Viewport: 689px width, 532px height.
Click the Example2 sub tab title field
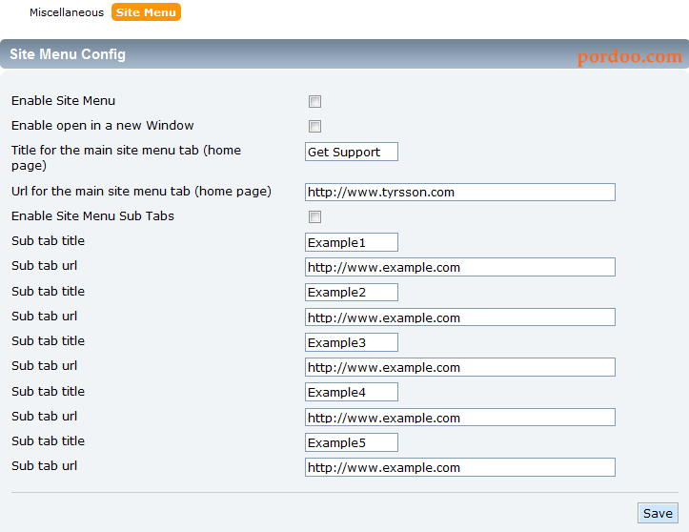tap(352, 293)
